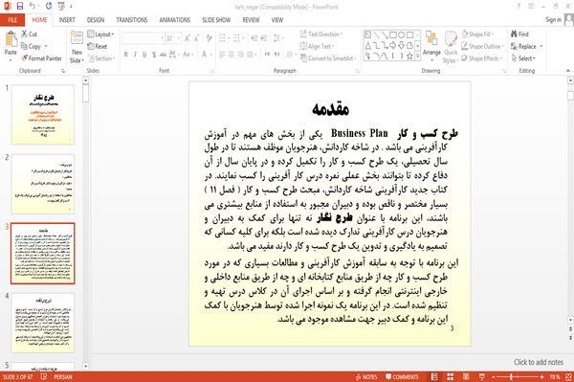
Task: Start Slide Show from status bar icon
Action: pos(482,377)
